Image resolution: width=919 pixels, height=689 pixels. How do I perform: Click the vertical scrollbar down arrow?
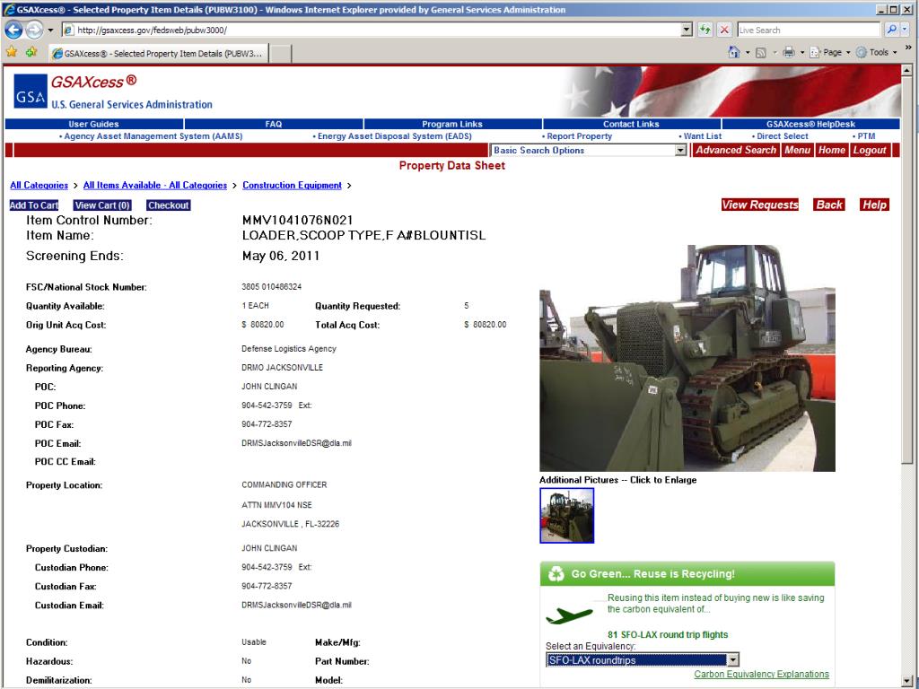coord(906,680)
